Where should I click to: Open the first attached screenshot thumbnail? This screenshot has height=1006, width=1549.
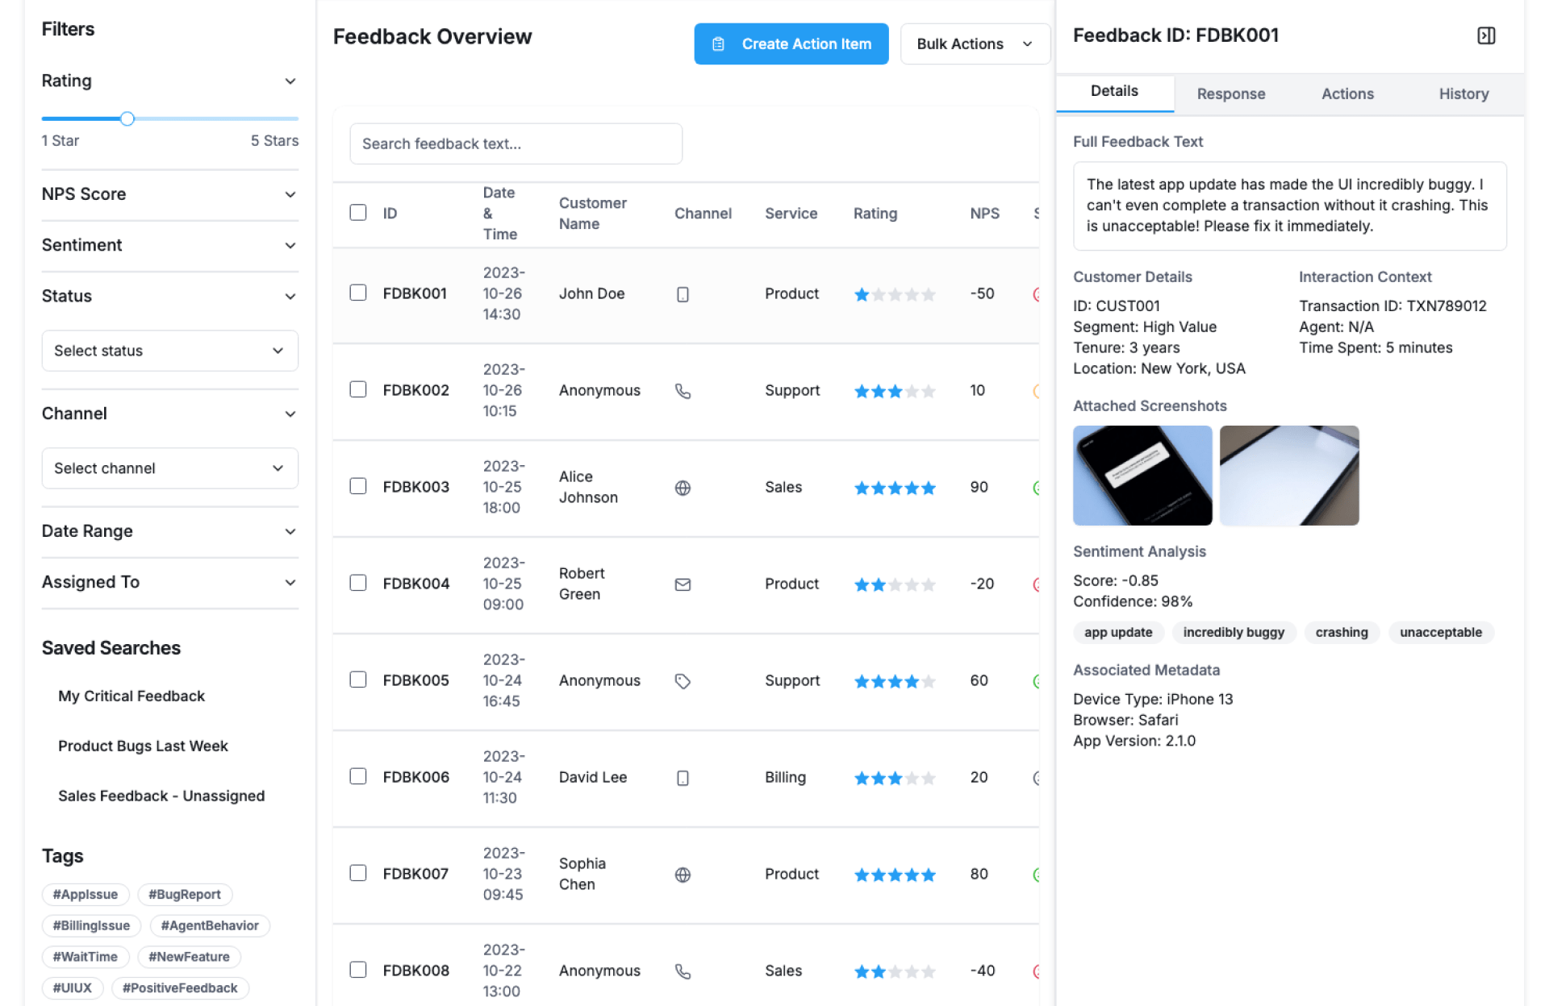coord(1142,476)
